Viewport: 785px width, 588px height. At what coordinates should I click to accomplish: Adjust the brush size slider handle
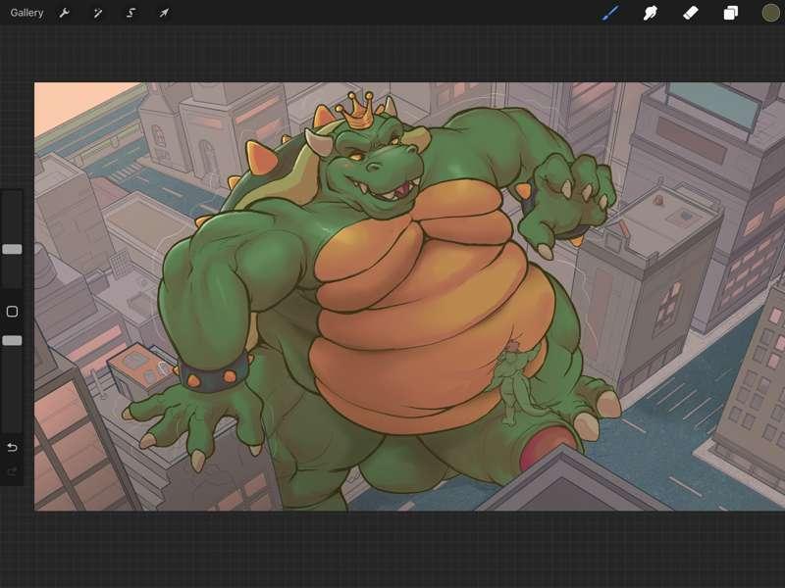[12, 250]
